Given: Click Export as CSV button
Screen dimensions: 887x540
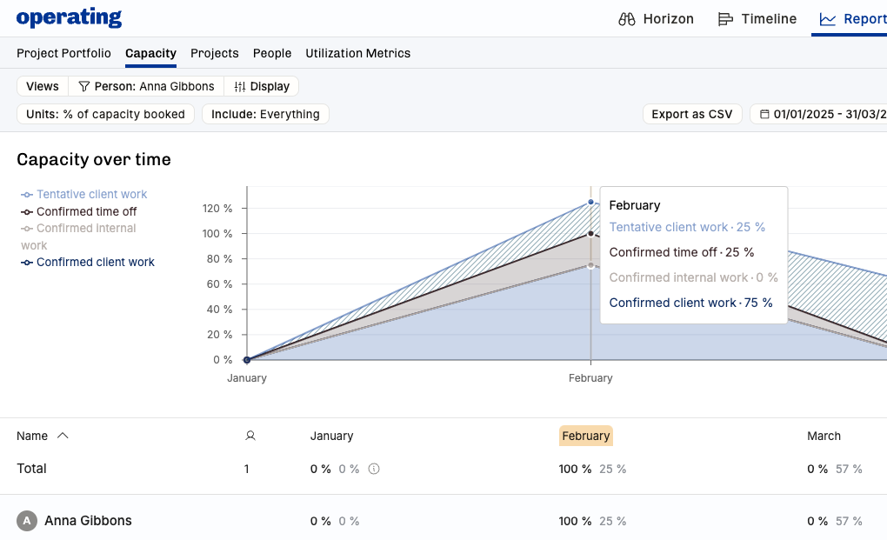Looking at the screenshot, I should 691,114.
